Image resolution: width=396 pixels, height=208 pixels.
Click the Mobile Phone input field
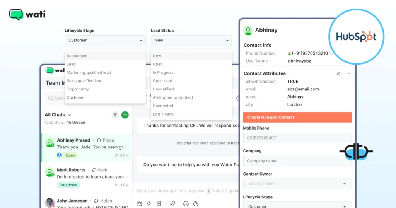[297, 138]
